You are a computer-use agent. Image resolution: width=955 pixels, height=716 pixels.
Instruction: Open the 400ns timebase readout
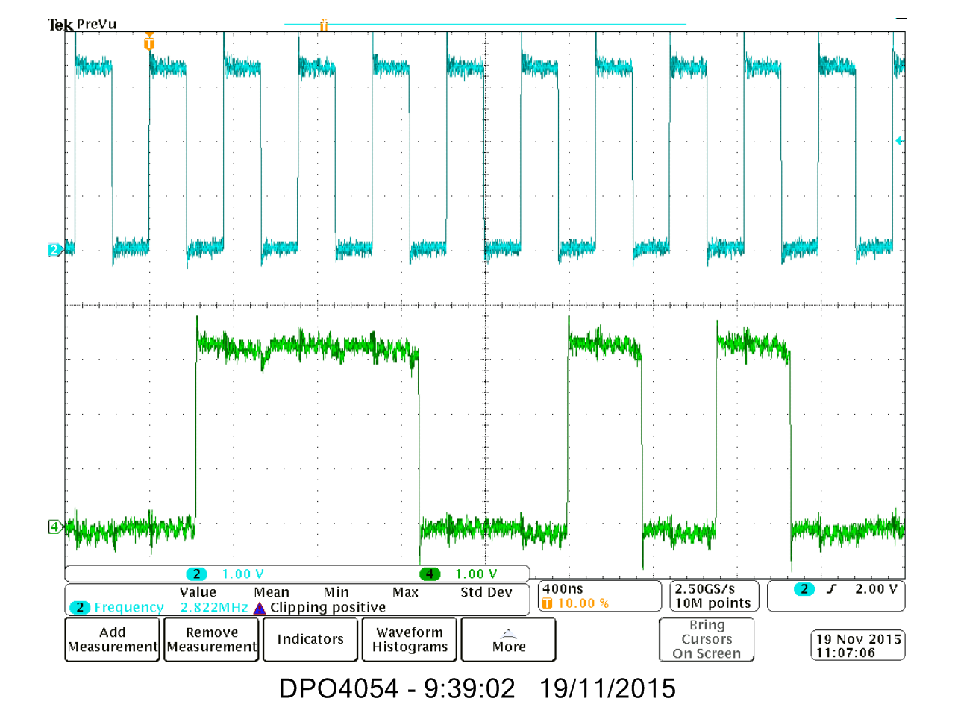pos(565,588)
